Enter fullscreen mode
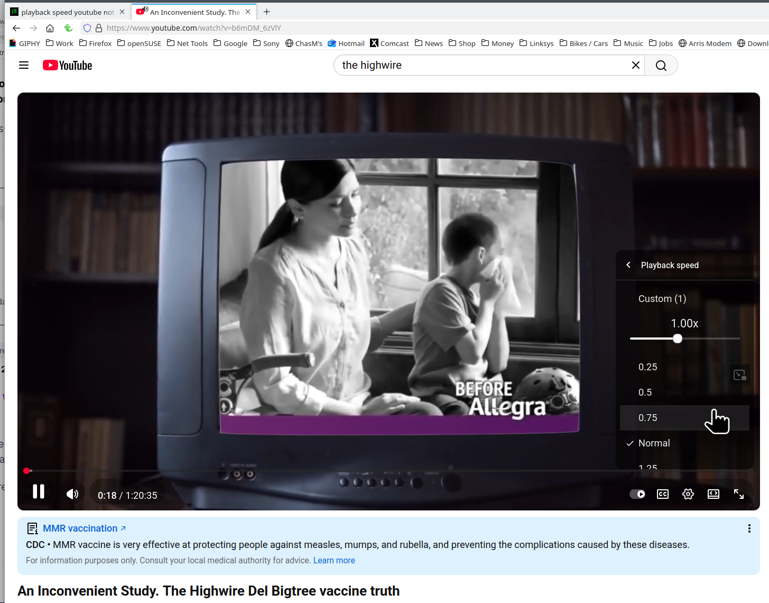 point(739,494)
